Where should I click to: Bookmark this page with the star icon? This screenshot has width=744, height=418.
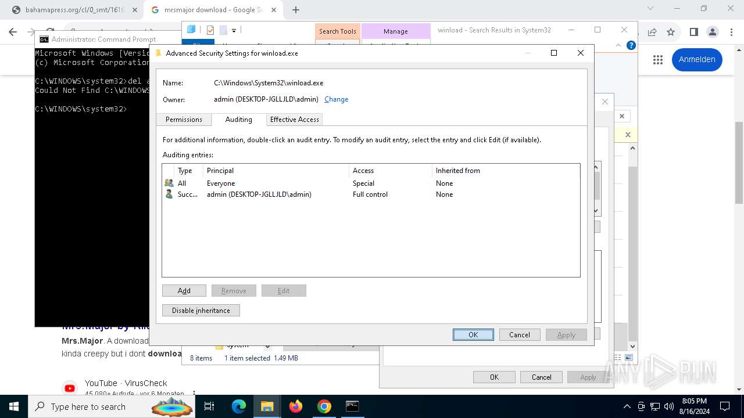coord(671,33)
